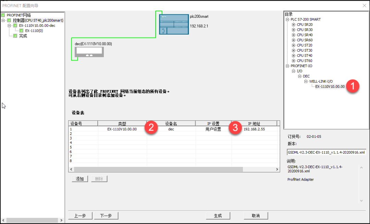Viewport: 370px width, 224px height.
Task: Expand CPU SR60 in the catalog
Action: pyautogui.click(x=293, y=40)
